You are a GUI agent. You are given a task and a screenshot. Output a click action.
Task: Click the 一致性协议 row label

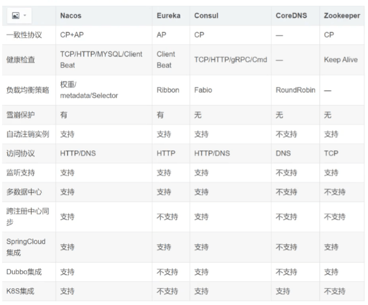coord(24,35)
